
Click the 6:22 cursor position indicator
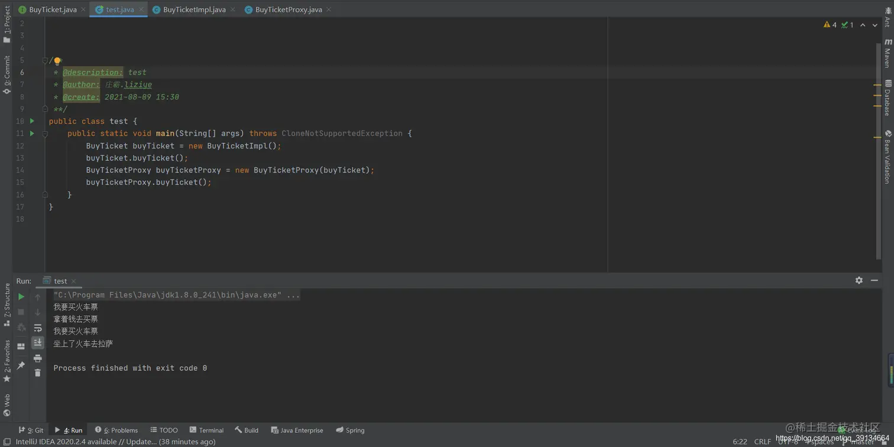point(740,442)
